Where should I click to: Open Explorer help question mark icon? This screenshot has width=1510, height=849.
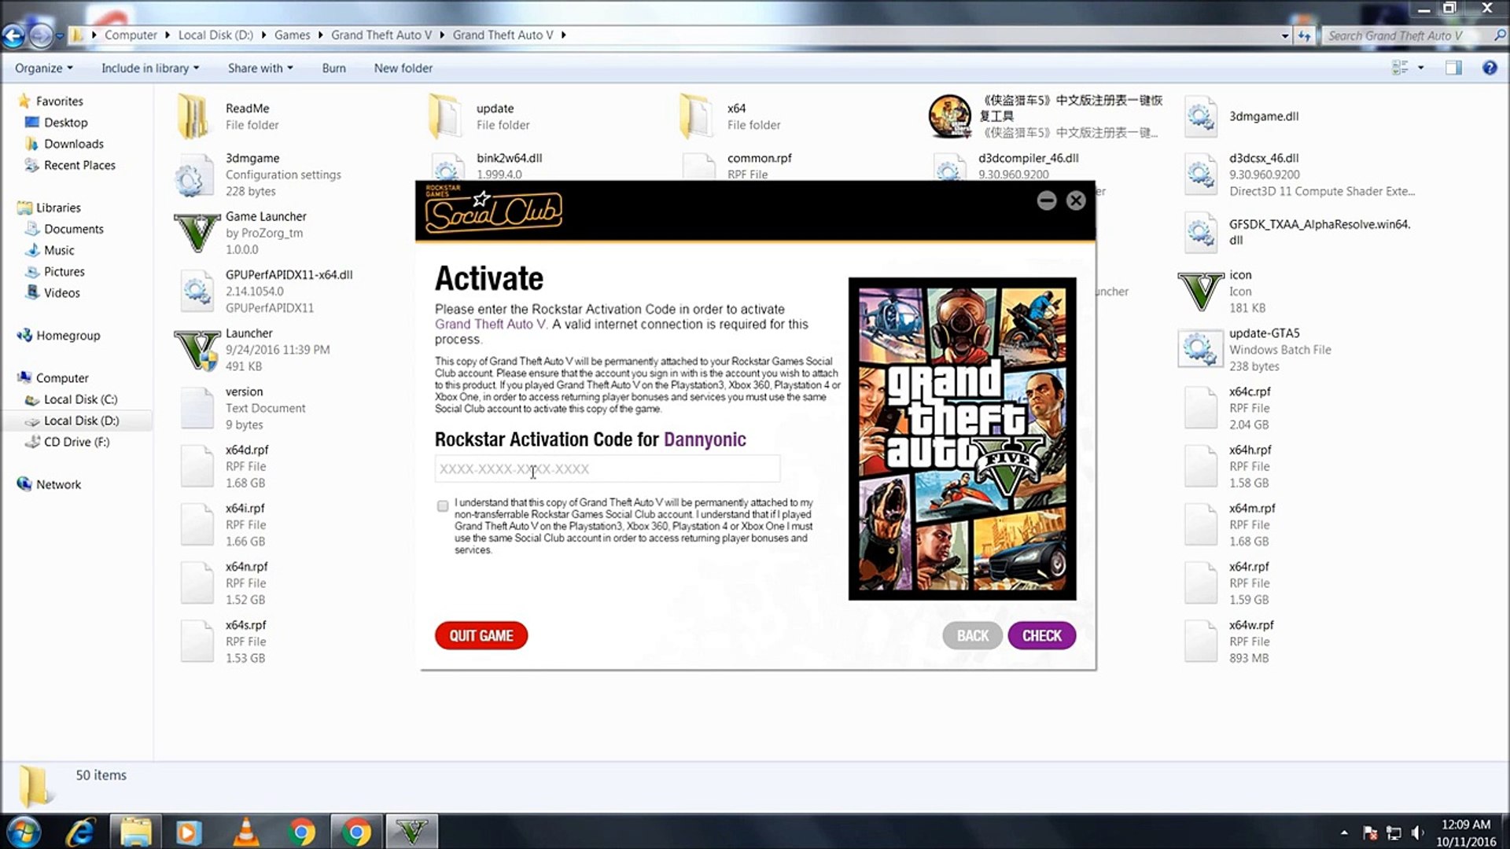coord(1489,68)
